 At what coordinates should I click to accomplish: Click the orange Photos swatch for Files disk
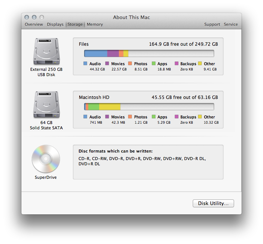coord(130,63)
